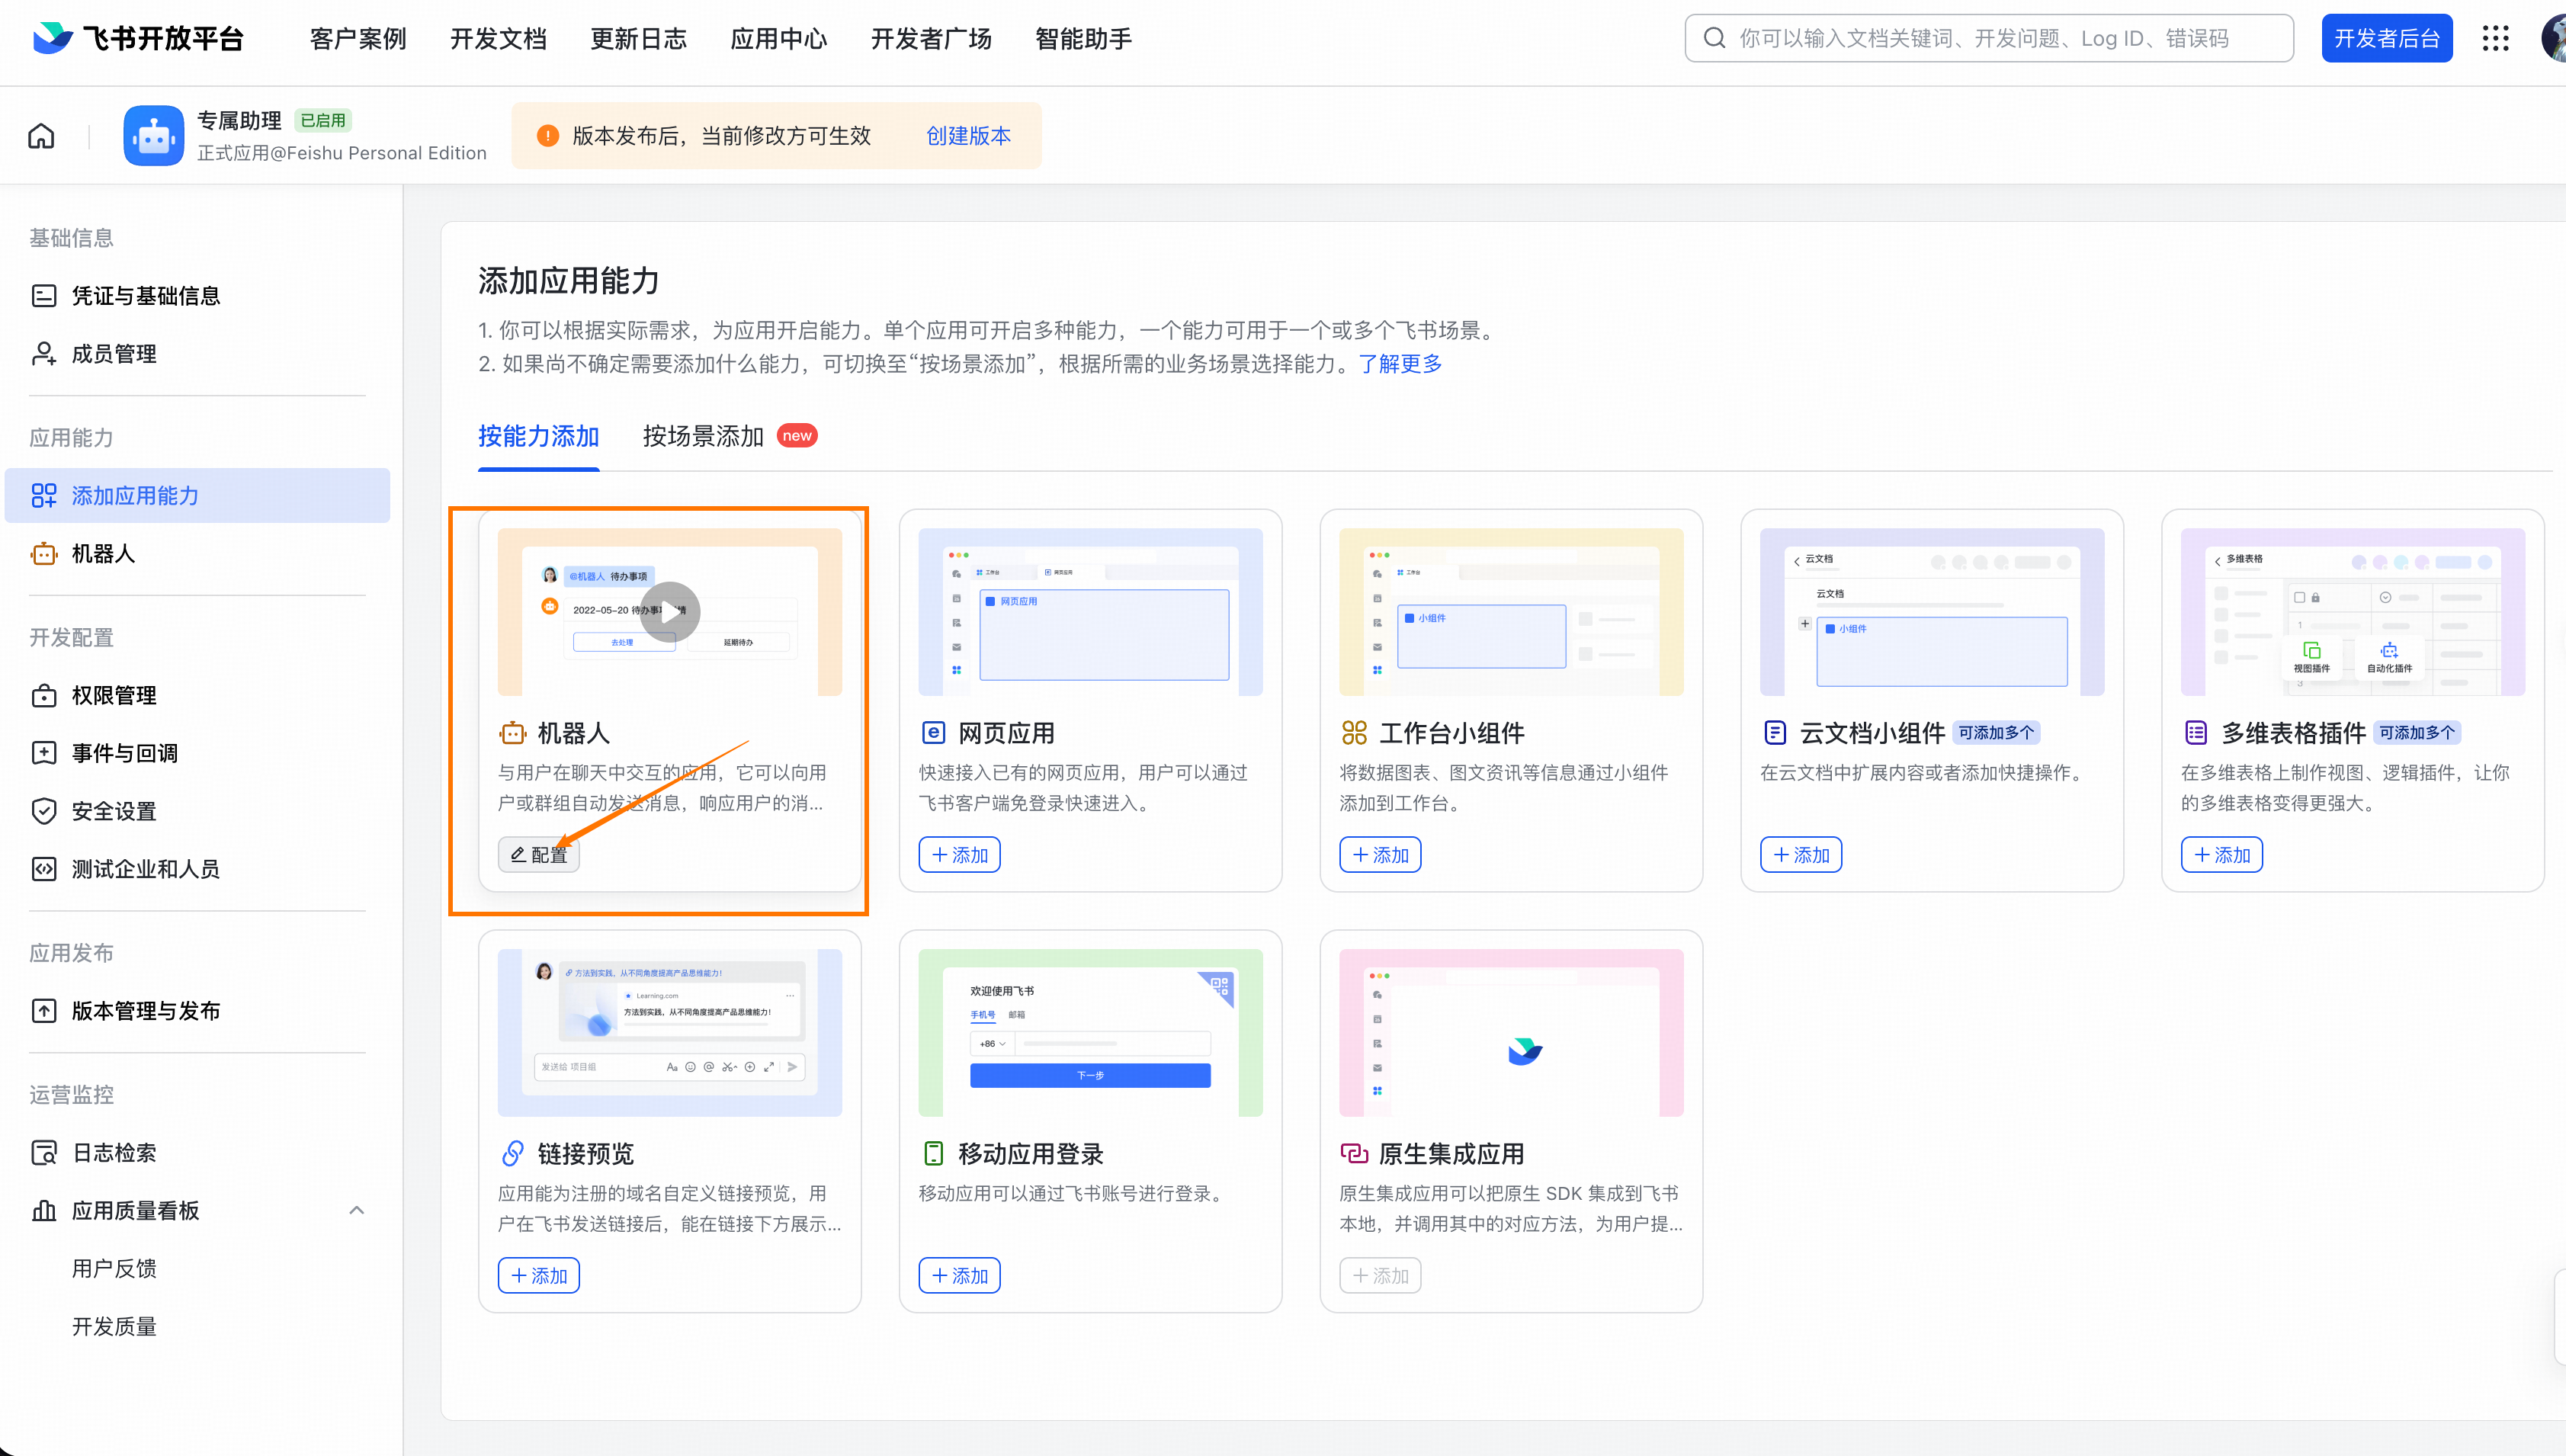2566x1456 pixels.
Task: Open the nine-dot apps grid icon
Action: coord(2495,38)
